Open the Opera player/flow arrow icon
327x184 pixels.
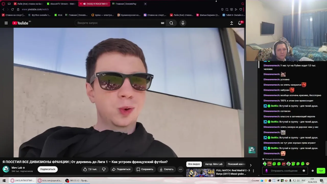click(236, 9)
